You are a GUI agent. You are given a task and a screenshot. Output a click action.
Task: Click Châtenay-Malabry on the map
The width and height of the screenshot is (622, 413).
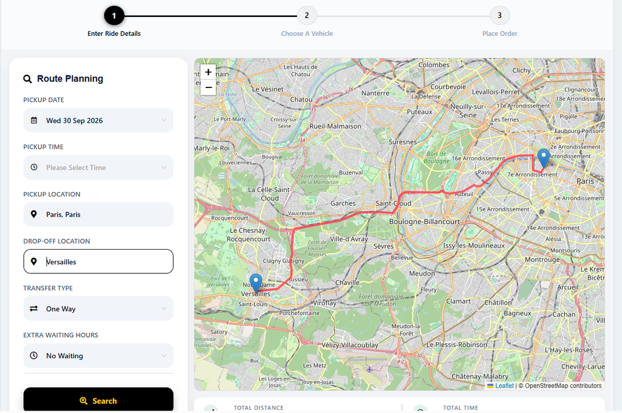tap(480, 377)
